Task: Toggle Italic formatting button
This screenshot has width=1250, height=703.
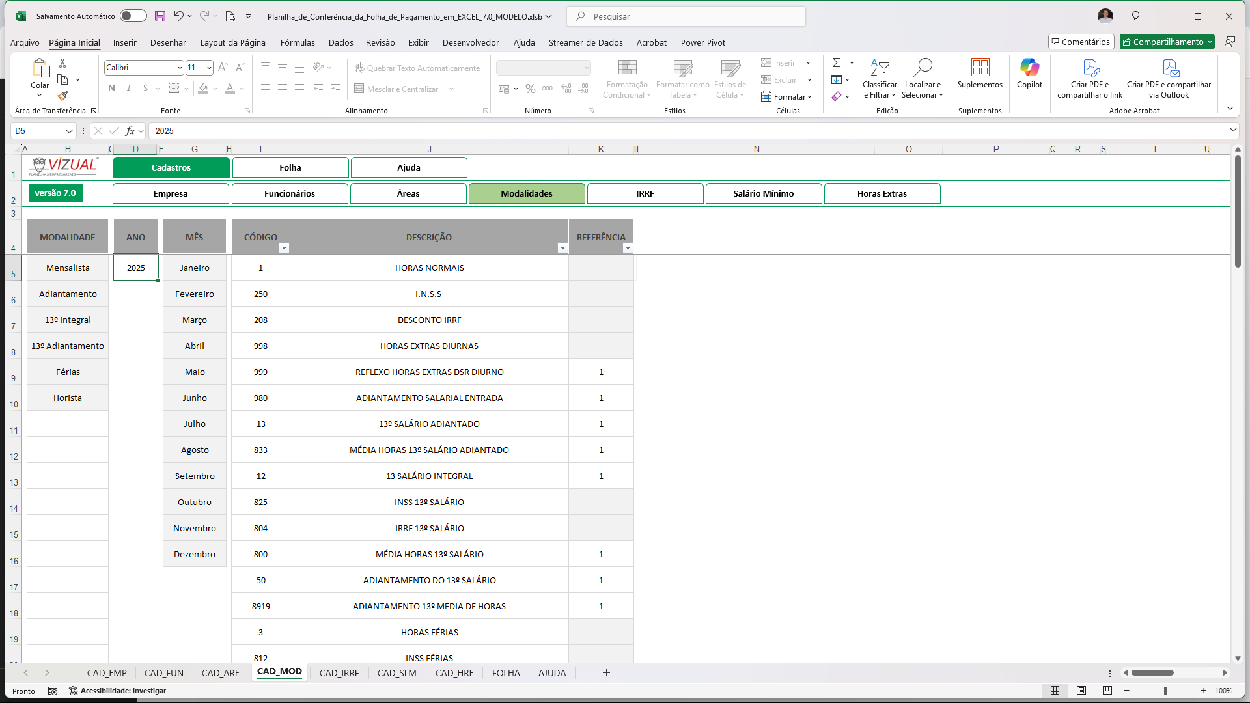Action: coord(128,89)
